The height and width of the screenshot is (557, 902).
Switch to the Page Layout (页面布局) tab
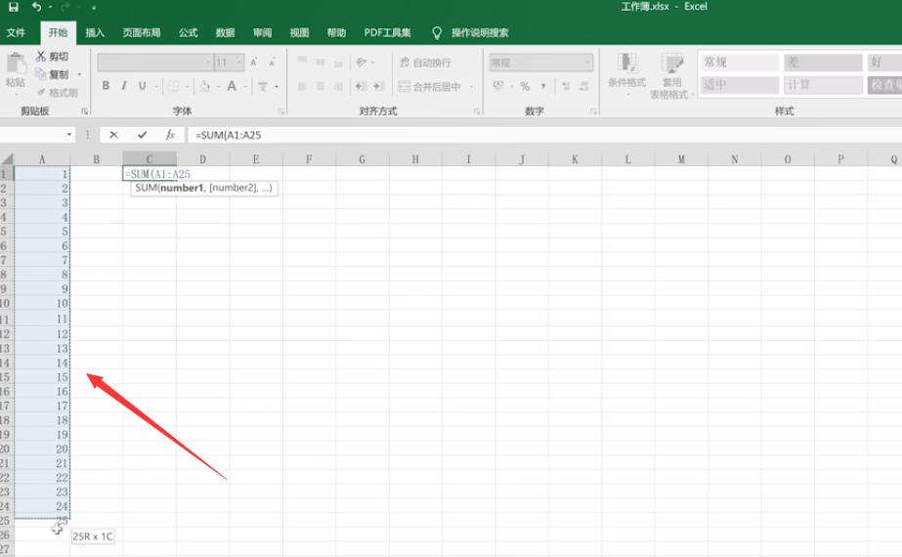pos(142,33)
